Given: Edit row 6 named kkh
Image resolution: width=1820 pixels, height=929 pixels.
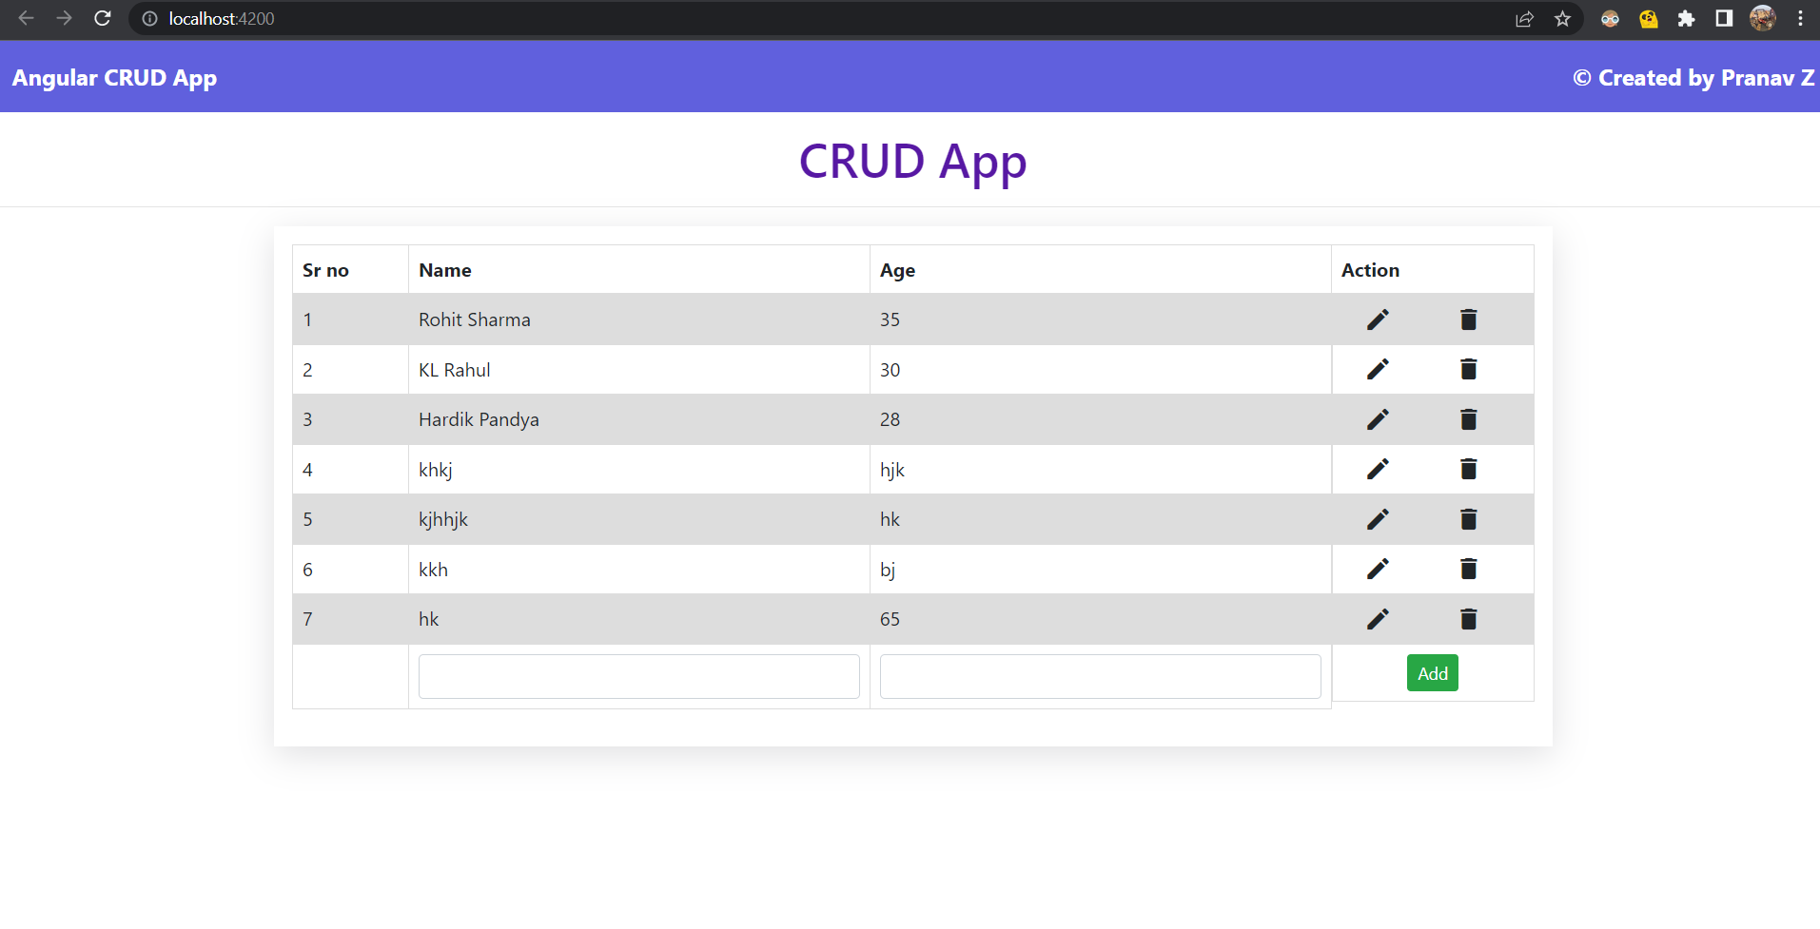Looking at the screenshot, I should click(x=1377, y=569).
